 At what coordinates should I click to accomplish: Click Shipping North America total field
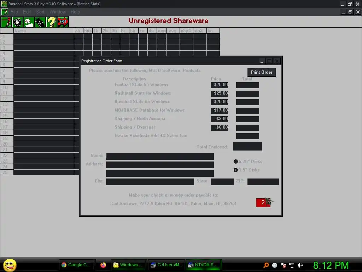click(x=247, y=119)
